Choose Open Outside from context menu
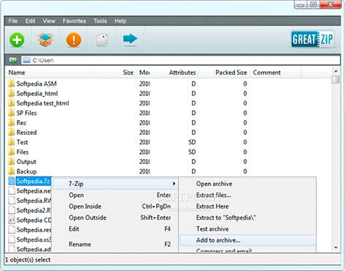Image resolution: width=345 pixels, height=271 pixels. click(x=116, y=218)
